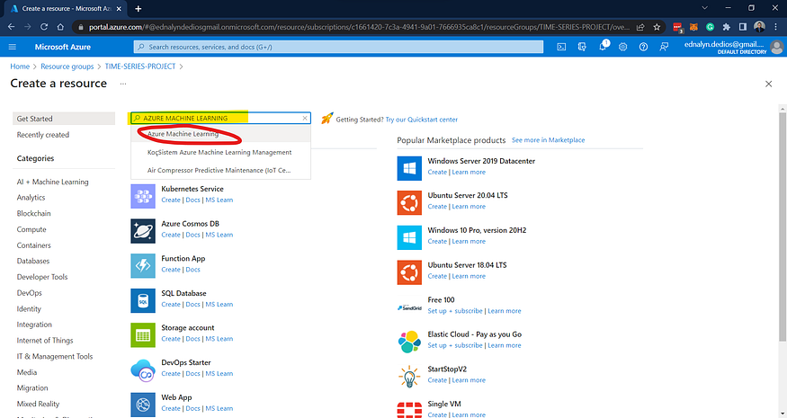The image size is (787, 418).
Task: Open the Feedback icon in the top bar
Action: [664, 47]
